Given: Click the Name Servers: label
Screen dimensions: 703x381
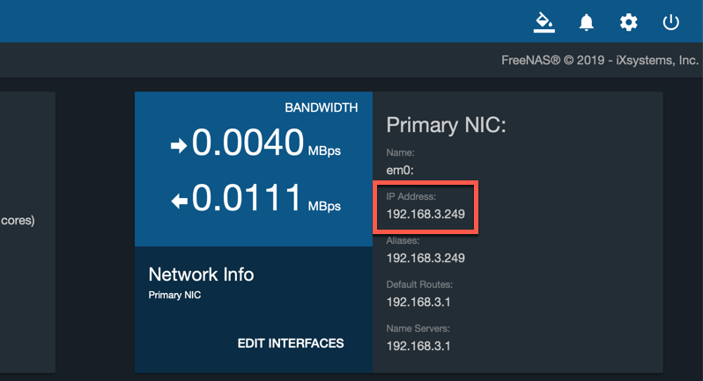Looking at the screenshot, I should tap(418, 328).
